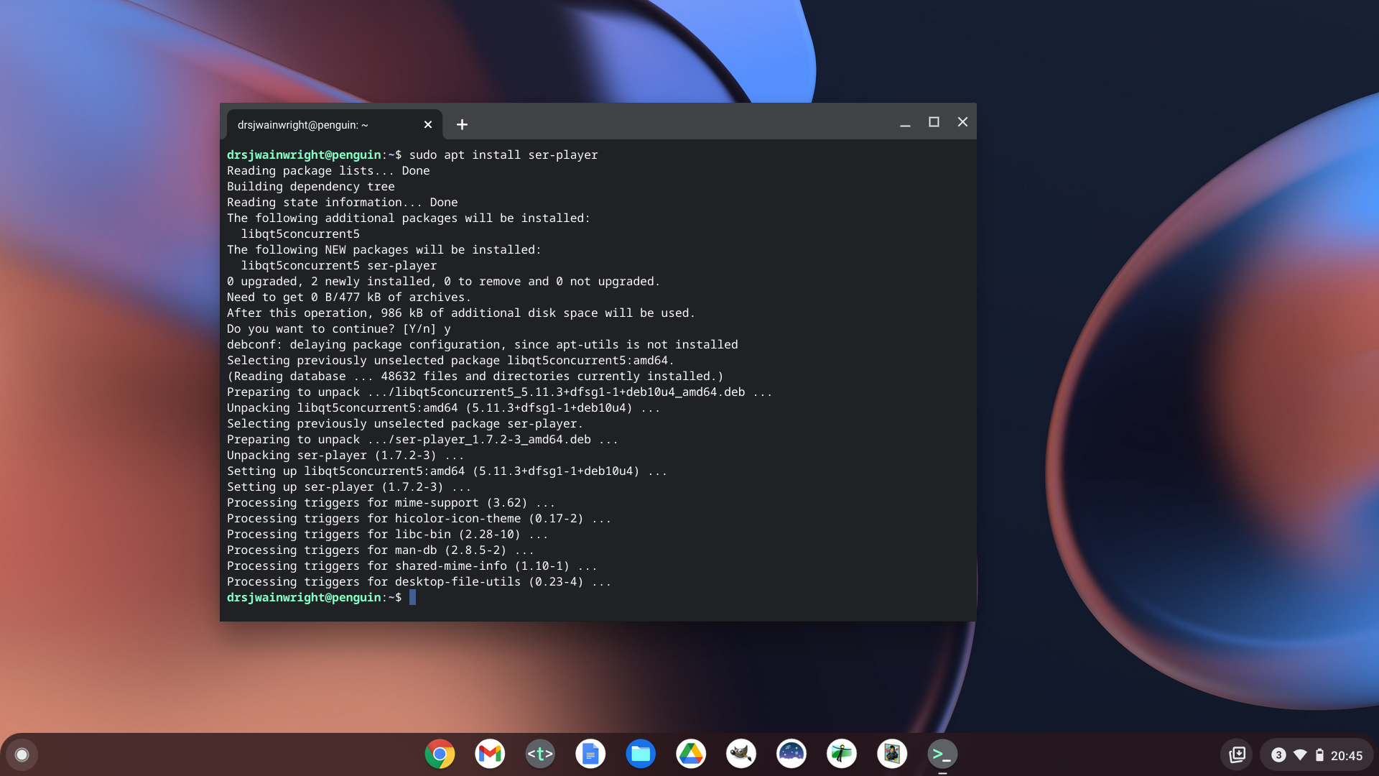The width and height of the screenshot is (1379, 776).
Task: Launch the stick-figure animation app icon
Action: point(842,754)
